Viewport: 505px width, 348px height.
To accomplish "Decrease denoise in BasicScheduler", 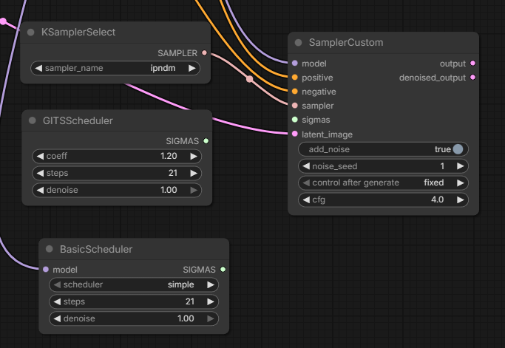I will (x=57, y=318).
